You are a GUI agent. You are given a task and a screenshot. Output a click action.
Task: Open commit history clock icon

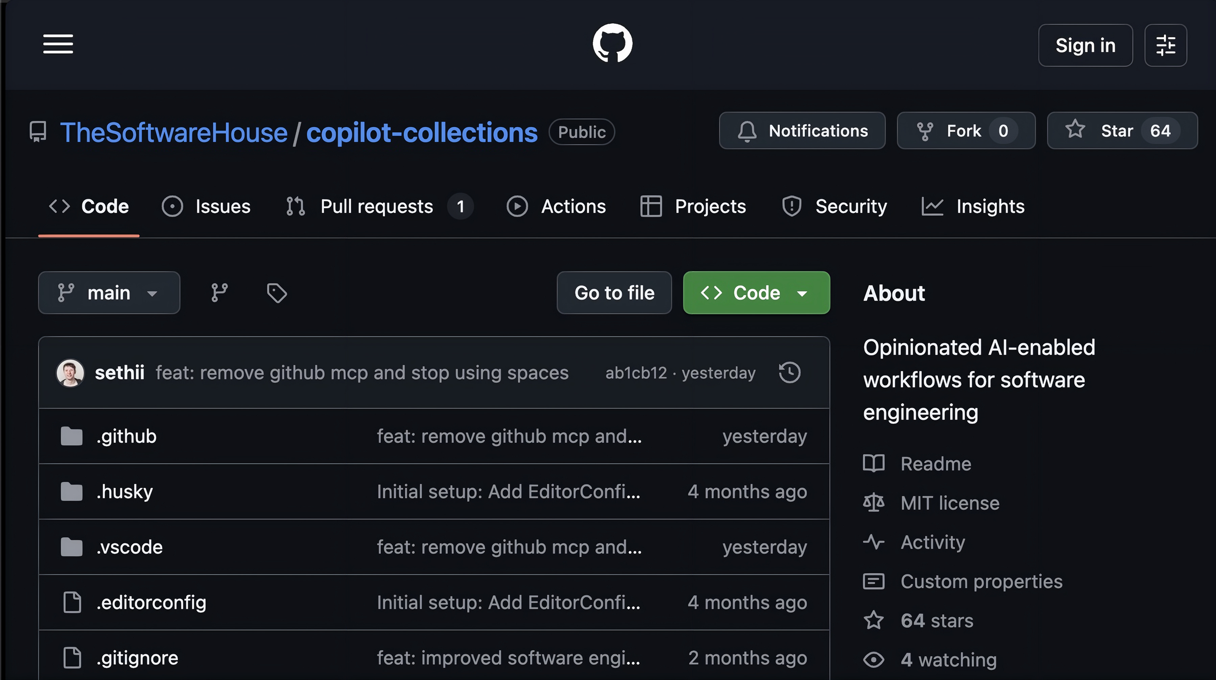[x=789, y=372]
